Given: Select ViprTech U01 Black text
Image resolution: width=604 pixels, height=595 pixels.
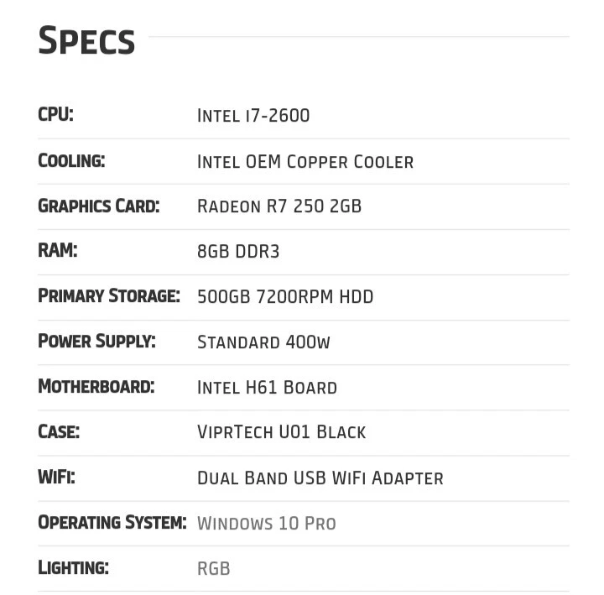Looking at the screenshot, I should (x=281, y=433).
